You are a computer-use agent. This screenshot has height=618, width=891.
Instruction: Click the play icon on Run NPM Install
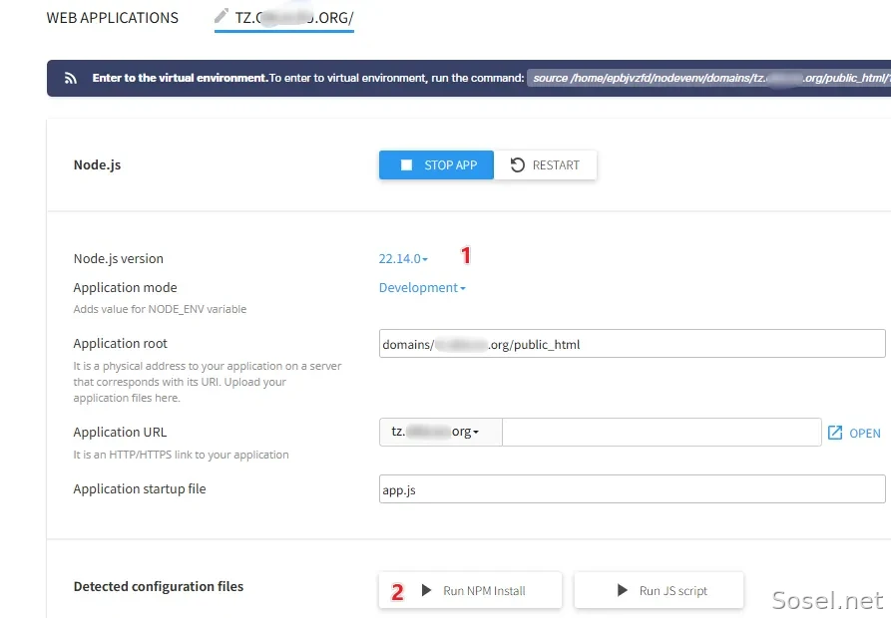[426, 591]
